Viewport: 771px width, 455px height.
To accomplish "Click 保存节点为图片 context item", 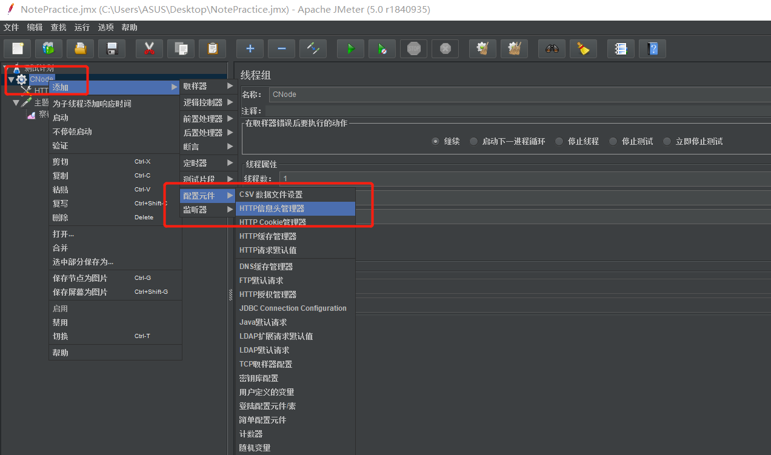I will click(115, 278).
